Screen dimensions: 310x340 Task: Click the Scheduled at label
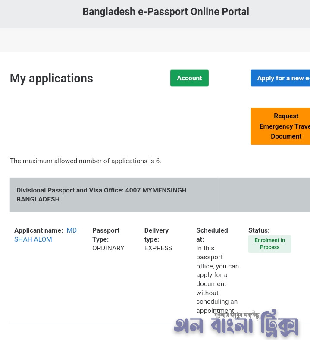coord(212,235)
